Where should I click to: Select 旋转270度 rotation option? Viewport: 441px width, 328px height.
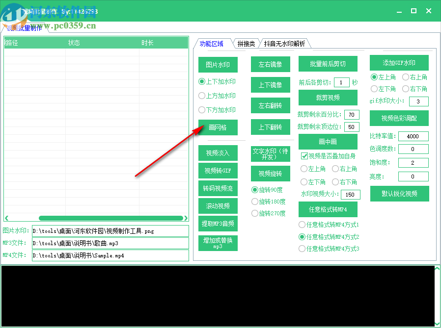[268, 213]
